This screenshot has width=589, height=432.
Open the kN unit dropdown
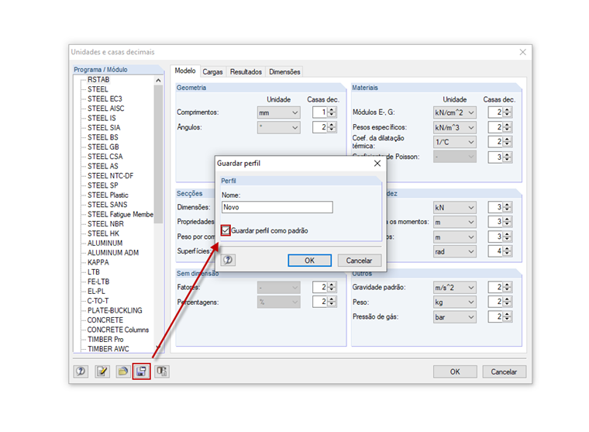point(454,208)
